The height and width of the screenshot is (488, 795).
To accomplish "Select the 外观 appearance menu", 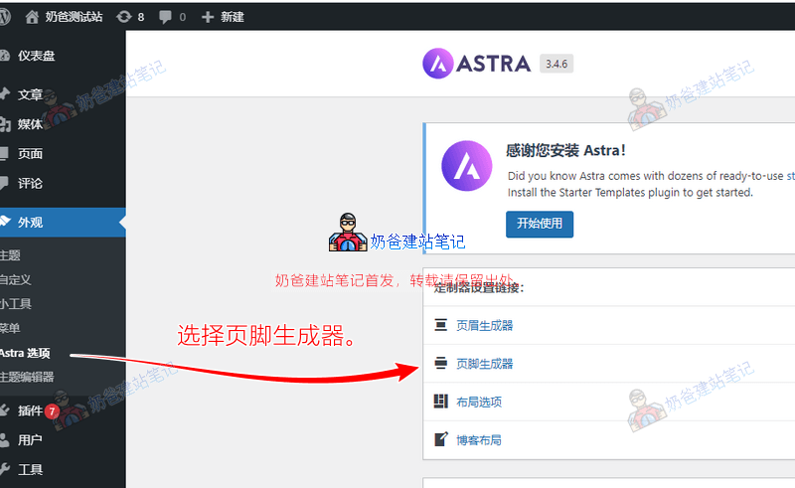I will tap(63, 223).
